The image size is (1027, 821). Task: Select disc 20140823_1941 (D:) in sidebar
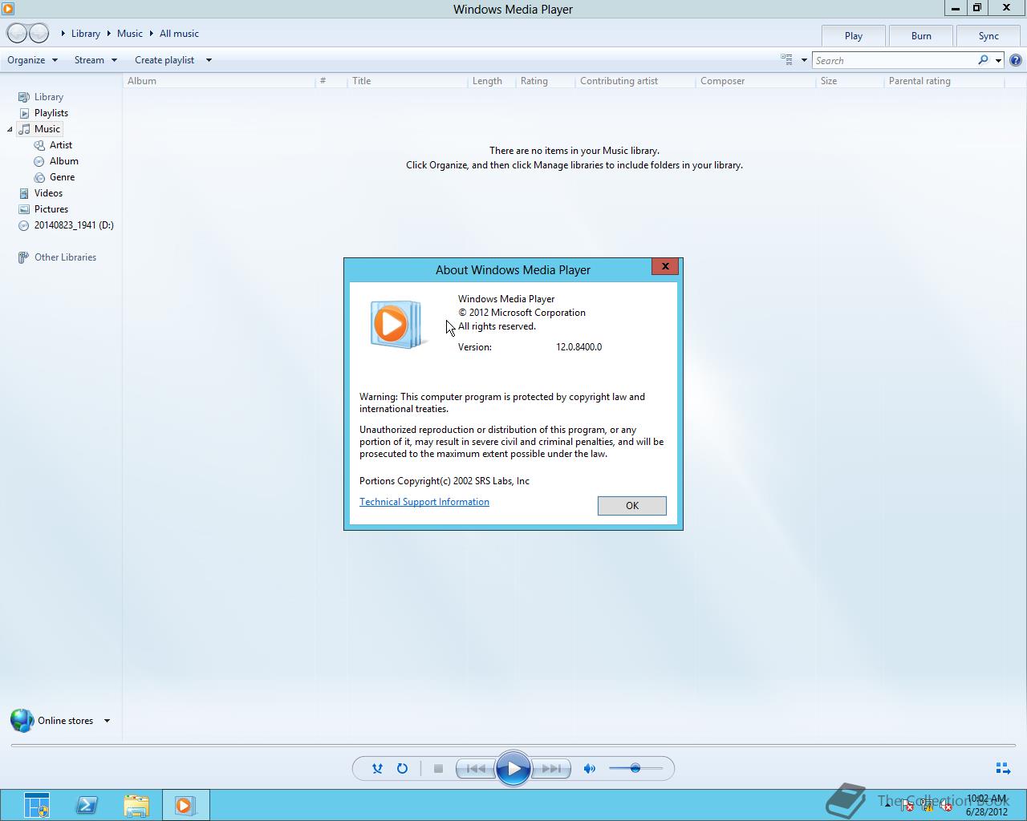tap(73, 225)
